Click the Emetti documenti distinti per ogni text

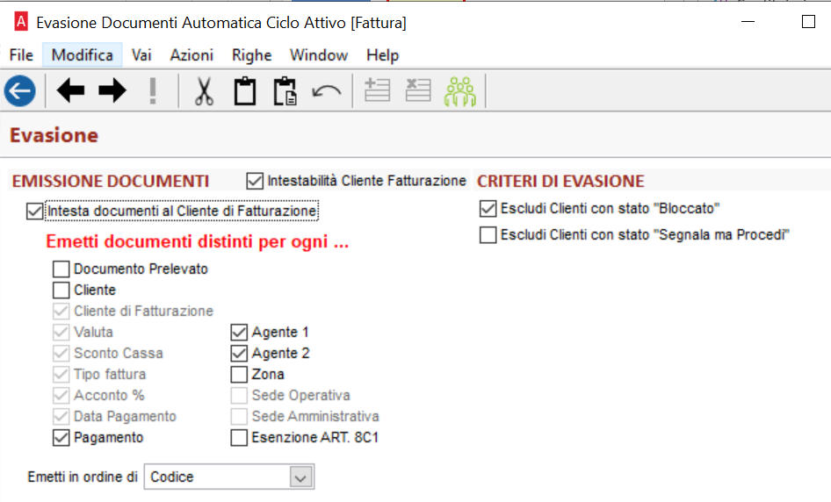coord(197,241)
